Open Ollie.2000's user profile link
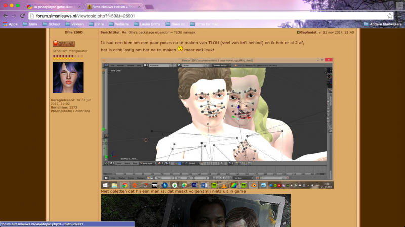The height and width of the screenshot is (227, 405). coord(73,32)
